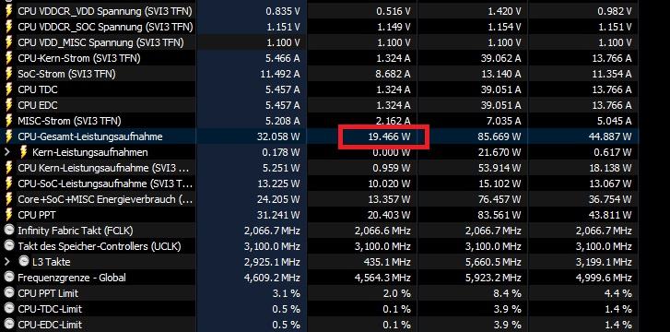
Task: Select the CPU TDC row label
Action: (38, 89)
